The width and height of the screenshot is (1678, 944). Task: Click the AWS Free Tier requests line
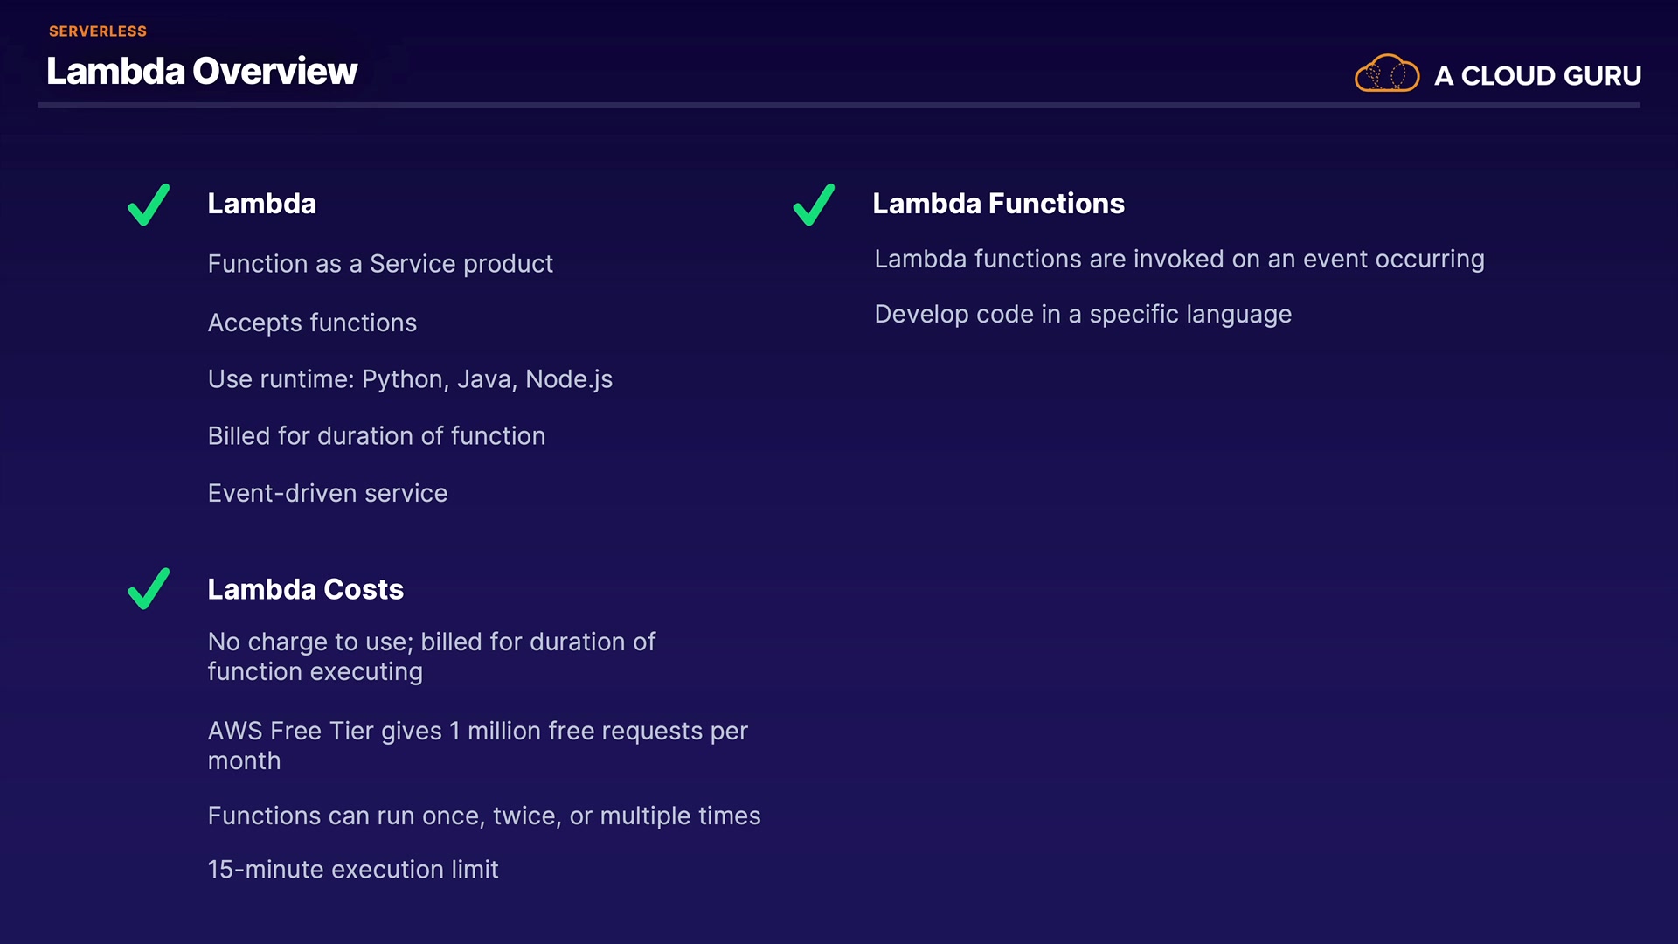(477, 732)
